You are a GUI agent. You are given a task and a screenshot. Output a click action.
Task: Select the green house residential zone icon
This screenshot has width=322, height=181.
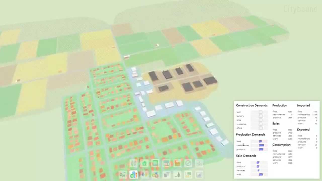click(x=144, y=164)
